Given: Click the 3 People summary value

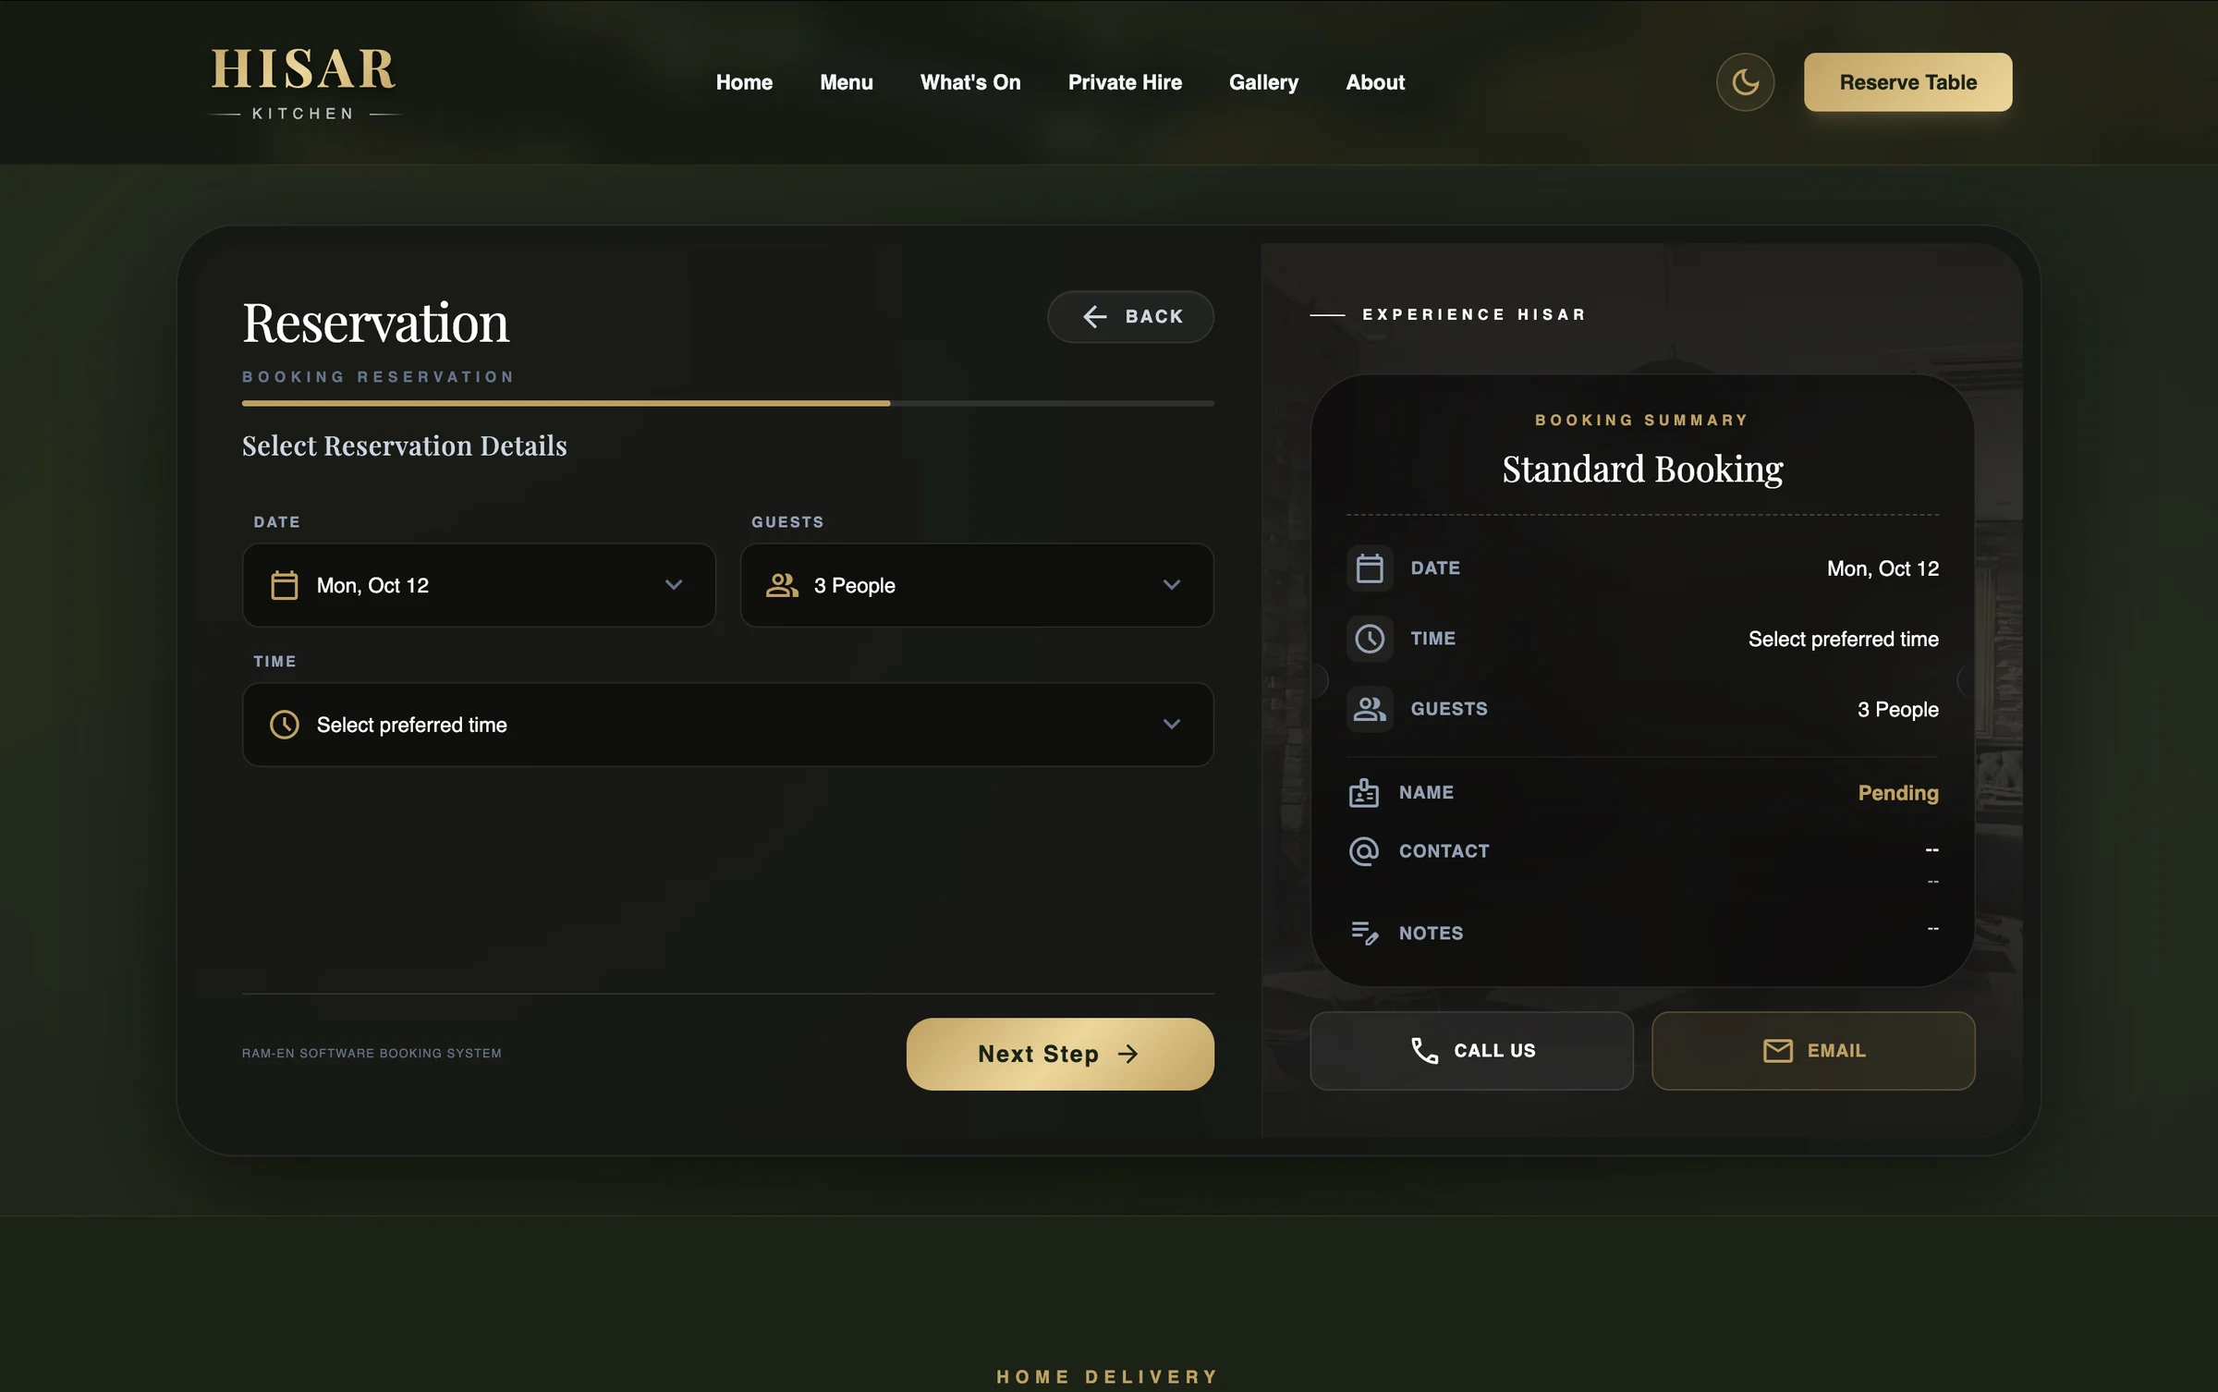Looking at the screenshot, I should point(1898,710).
